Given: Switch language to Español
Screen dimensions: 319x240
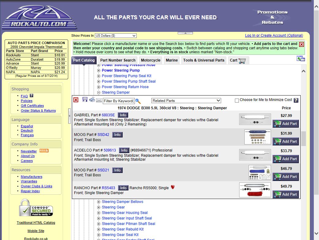Looking at the screenshot, I should (x=27, y=126).
